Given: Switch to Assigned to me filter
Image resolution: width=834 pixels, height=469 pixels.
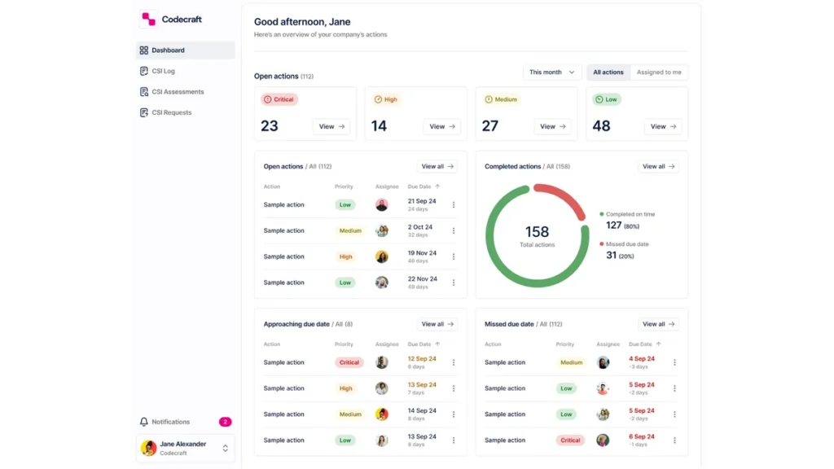Looking at the screenshot, I should click(658, 72).
